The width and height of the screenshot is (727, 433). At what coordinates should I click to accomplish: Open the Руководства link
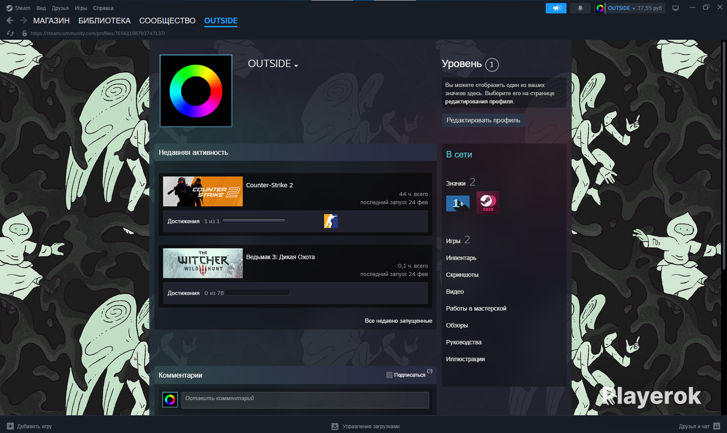[464, 343]
